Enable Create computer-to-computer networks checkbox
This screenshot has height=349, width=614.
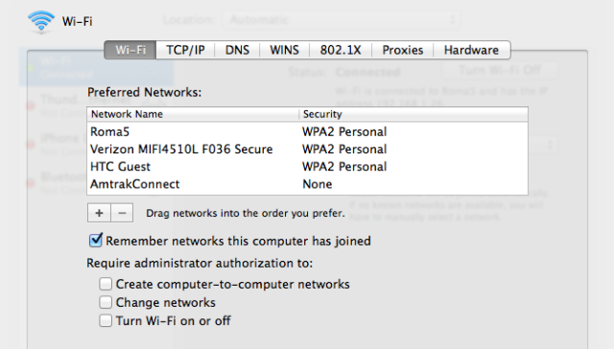coord(106,284)
